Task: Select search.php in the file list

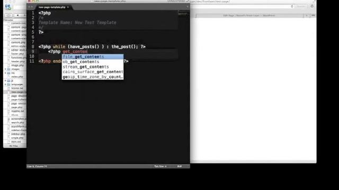Action: coord(17,122)
